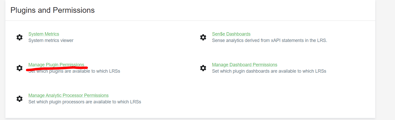This screenshot has height=120, width=395.
Task: Click the "Sense analytics derived from xAPI" description
Action: 269,40
